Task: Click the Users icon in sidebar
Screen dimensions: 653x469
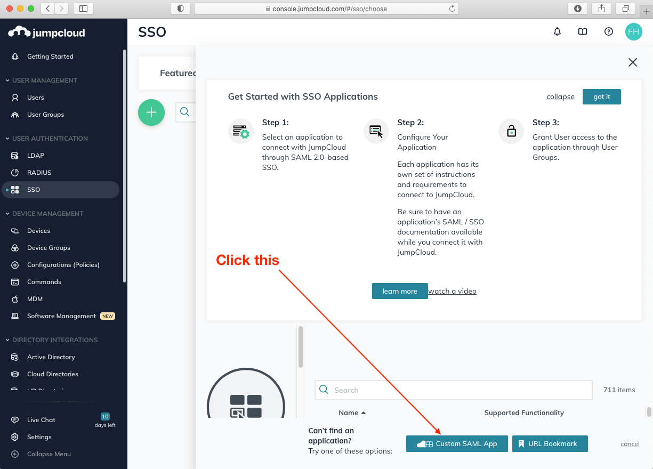Action: coord(15,98)
